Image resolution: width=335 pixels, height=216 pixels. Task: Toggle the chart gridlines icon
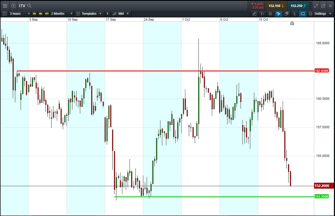(270, 14)
